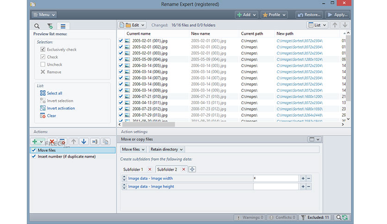387x224 pixels.
Task: Open the filter tab with funnel icon
Action: 50,26
